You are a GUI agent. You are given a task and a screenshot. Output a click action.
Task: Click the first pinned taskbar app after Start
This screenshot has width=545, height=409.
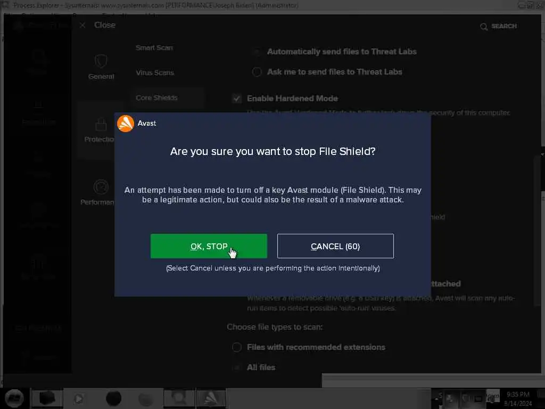click(47, 398)
